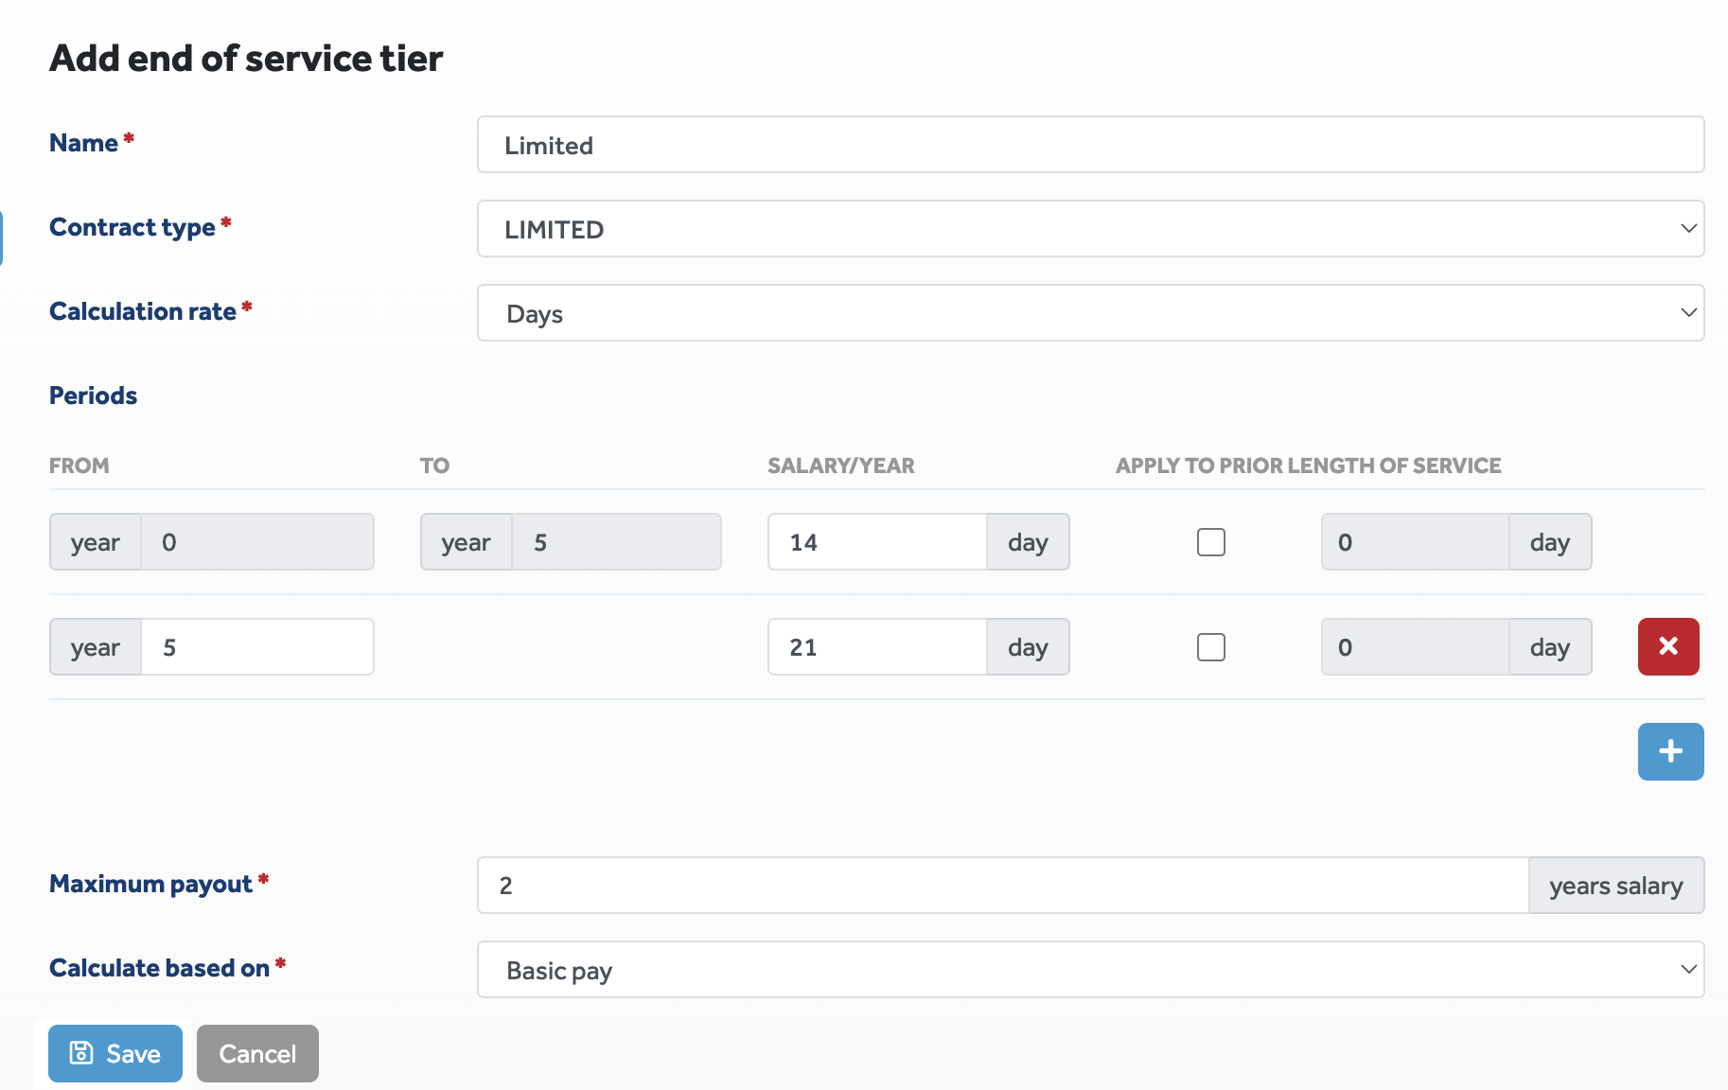Click prior service days field in second row
Image resolution: width=1728 pixels, height=1090 pixels.
pyautogui.click(x=1415, y=647)
